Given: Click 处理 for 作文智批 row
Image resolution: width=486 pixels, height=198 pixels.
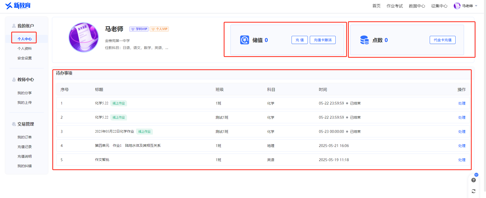Looking at the screenshot, I should (x=462, y=160).
